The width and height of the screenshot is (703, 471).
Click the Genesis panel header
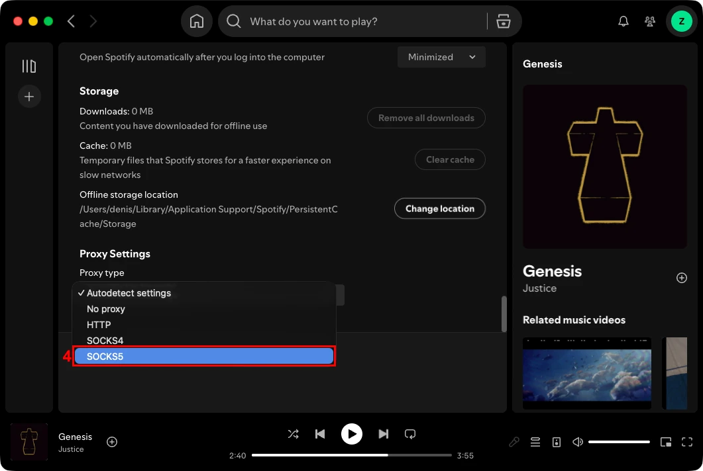coord(543,64)
